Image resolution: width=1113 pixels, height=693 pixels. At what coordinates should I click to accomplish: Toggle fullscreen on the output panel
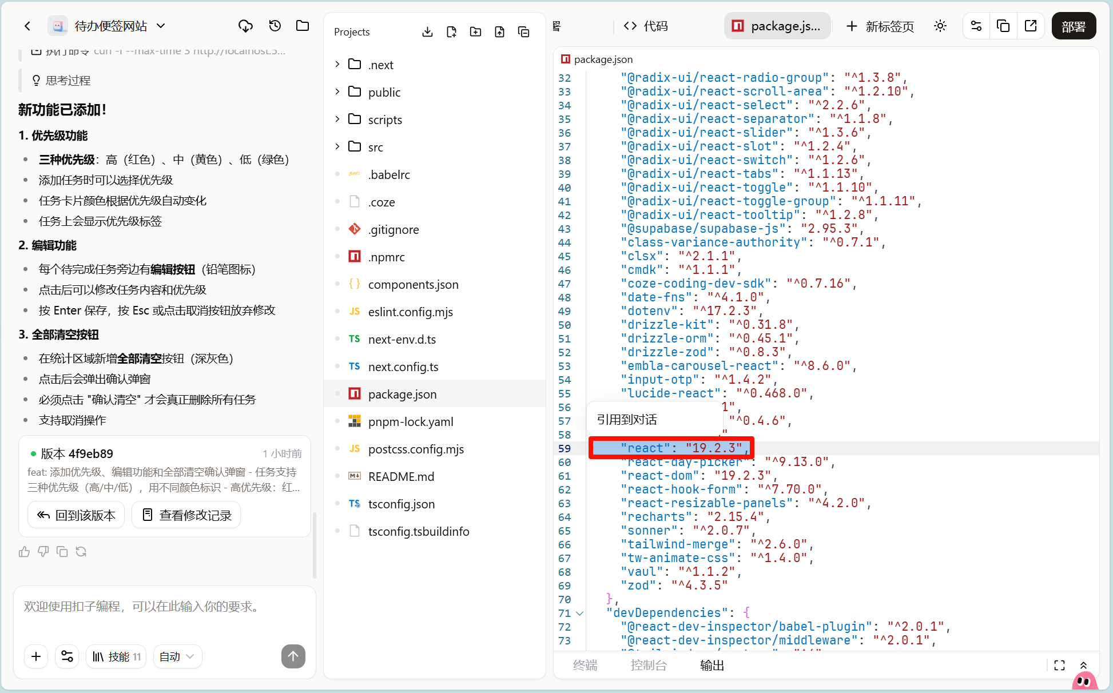click(1059, 666)
